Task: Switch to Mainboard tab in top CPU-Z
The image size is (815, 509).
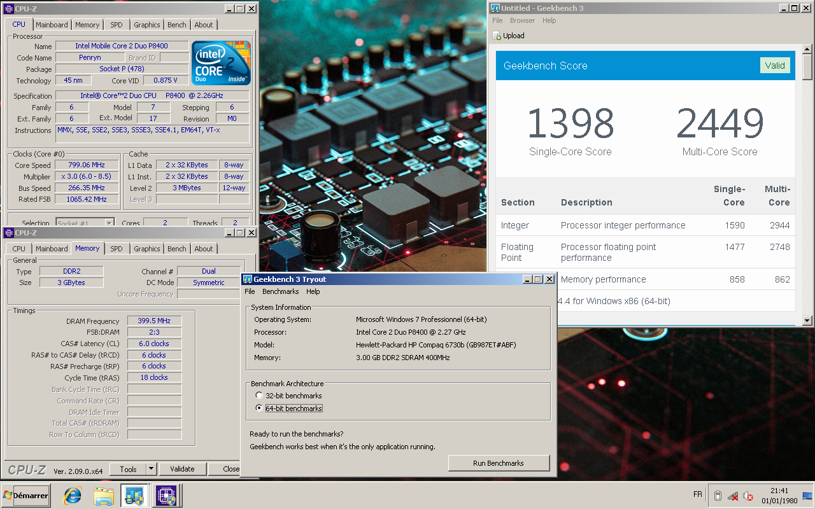Action: (52, 25)
